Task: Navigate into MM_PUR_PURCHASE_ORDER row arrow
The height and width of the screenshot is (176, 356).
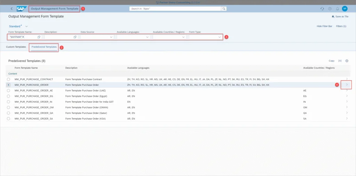Action: [x=347, y=85]
